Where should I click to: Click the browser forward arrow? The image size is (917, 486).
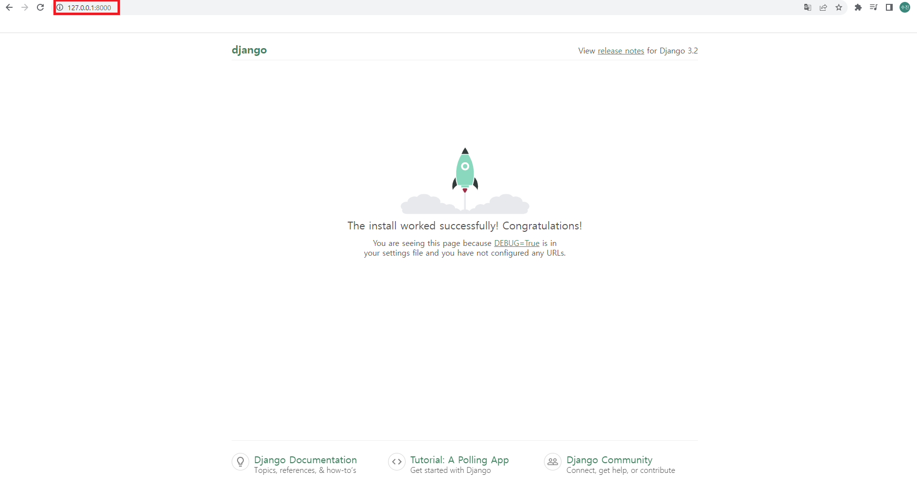click(x=25, y=7)
